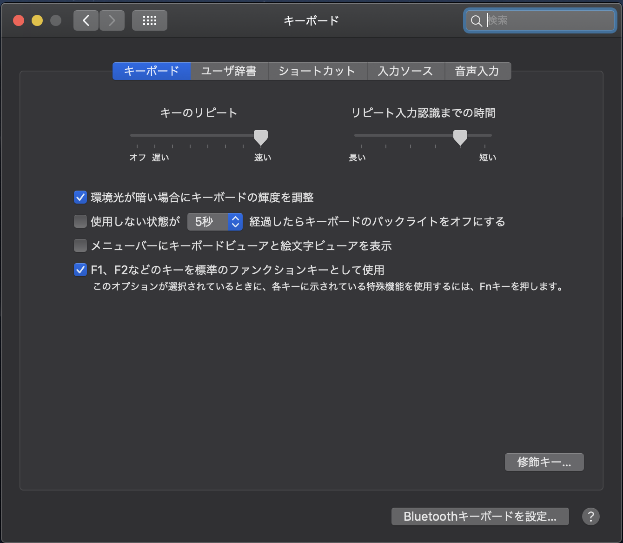The height and width of the screenshot is (543, 623).
Task: Click the キーのリピート slider thumb
Action: (x=261, y=138)
